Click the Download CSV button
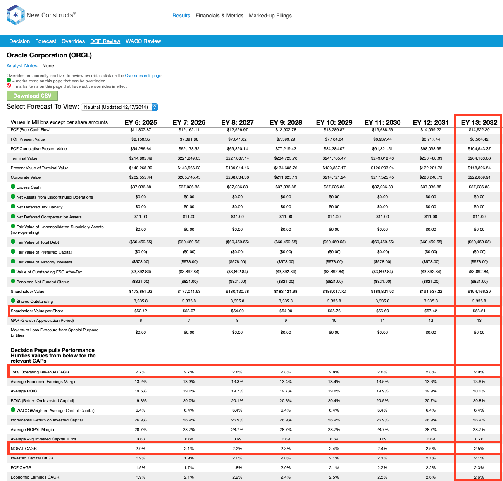This screenshot has width=503, height=481. [x=32, y=96]
